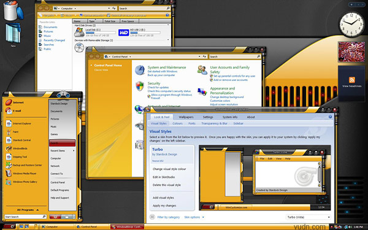368x230 pixels.
Task: Click the Start button on taskbar
Action: [x=9, y=226]
